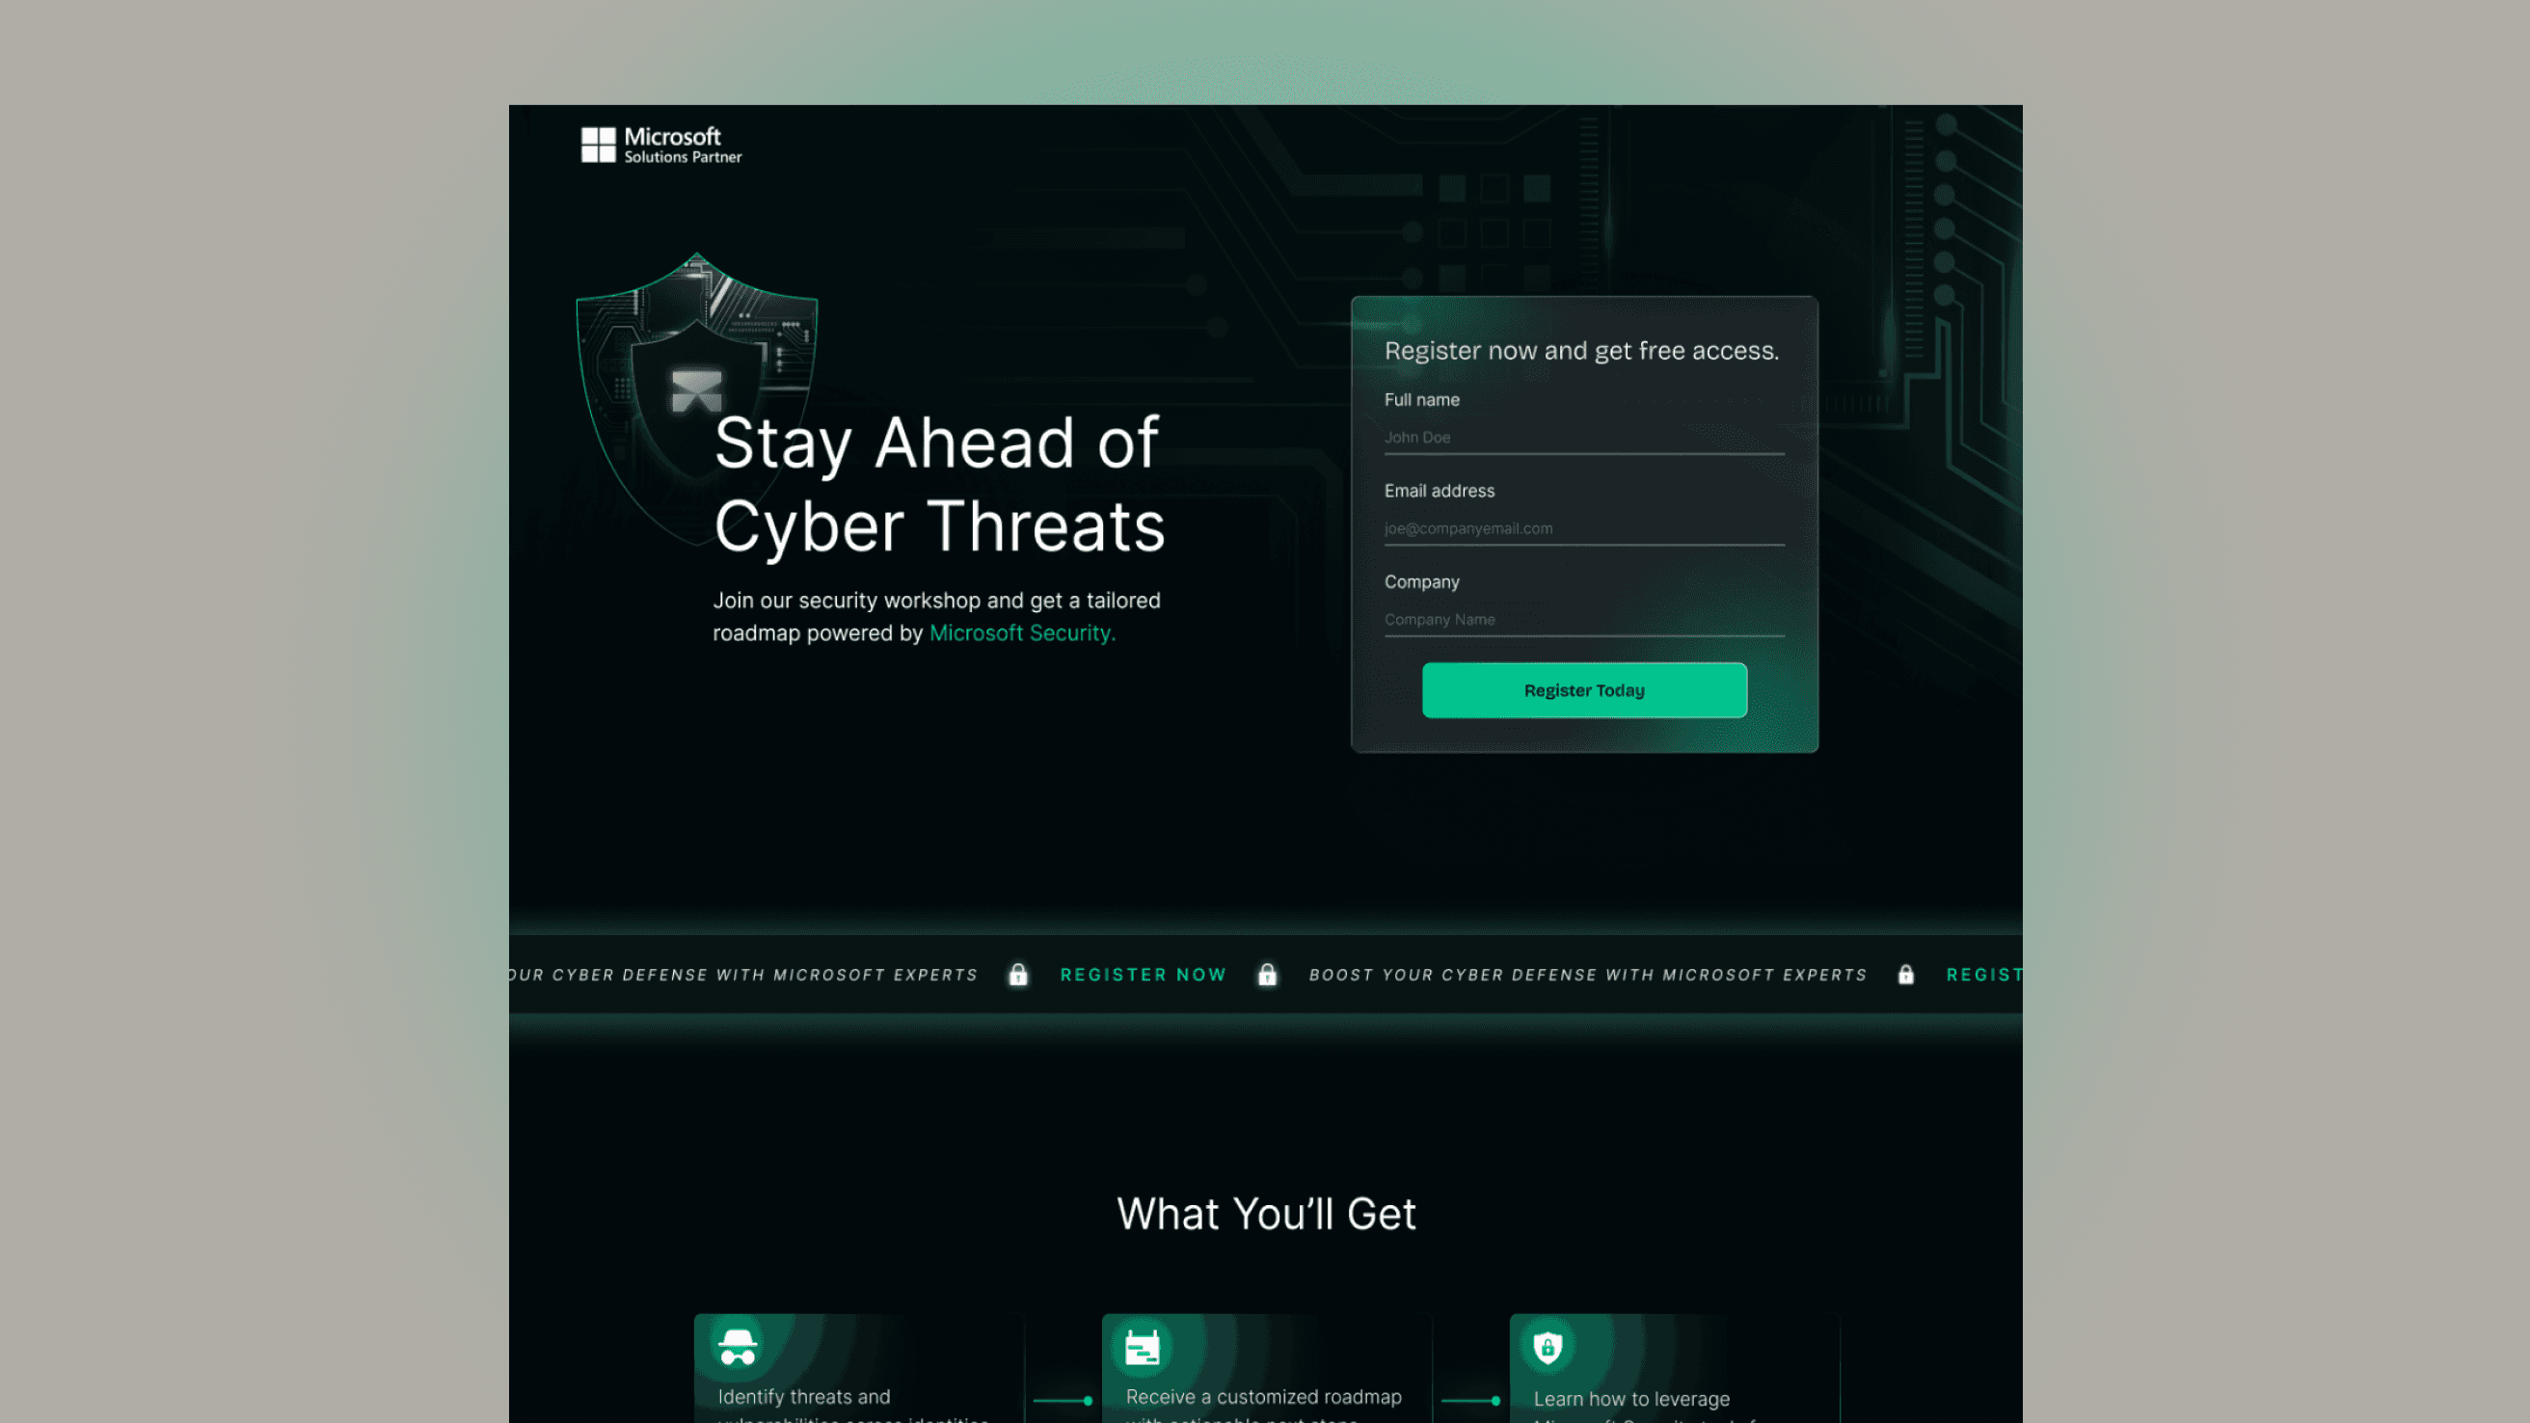This screenshot has height=1423, width=2530.
Task: Click 'Learn how to leverage' card text
Action: click(1631, 1400)
